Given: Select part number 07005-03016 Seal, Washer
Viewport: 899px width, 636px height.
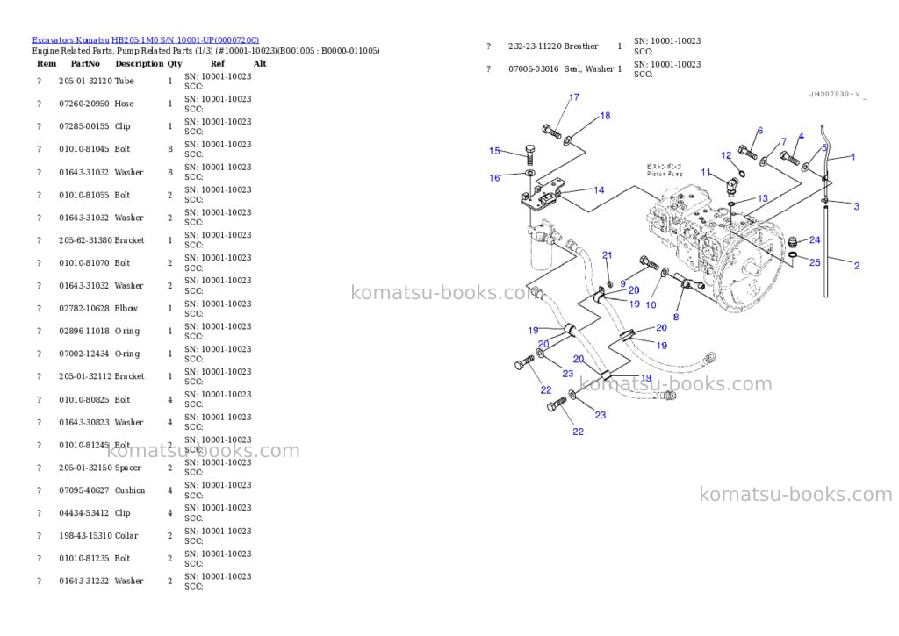Looking at the screenshot, I should [x=561, y=68].
